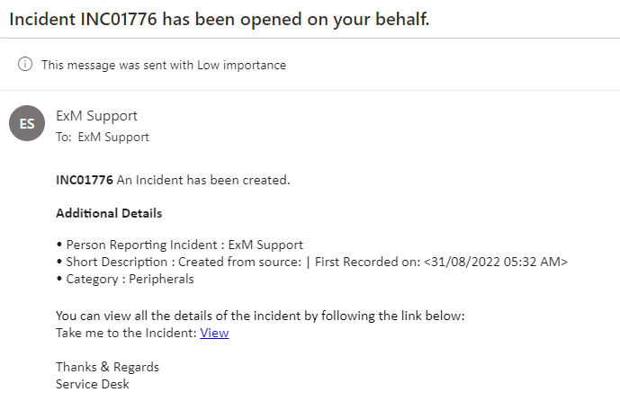Click the Category Peripherals line
Viewport: 620px width, 401px height.
click(125, 280)
